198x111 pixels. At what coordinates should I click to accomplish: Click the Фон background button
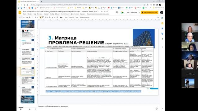pos(66,17)
